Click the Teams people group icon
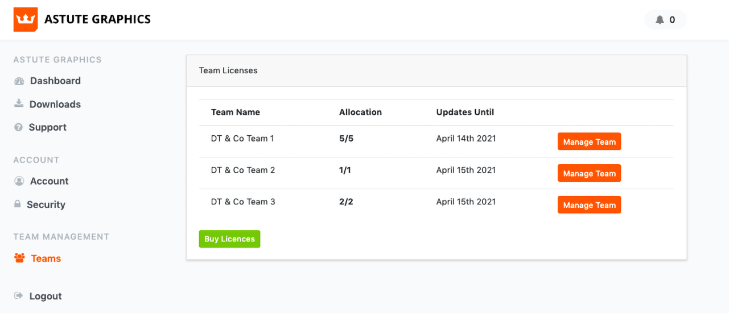Viewport: 729px width, 313px height. pyautogui.click(x=20, y=258)
